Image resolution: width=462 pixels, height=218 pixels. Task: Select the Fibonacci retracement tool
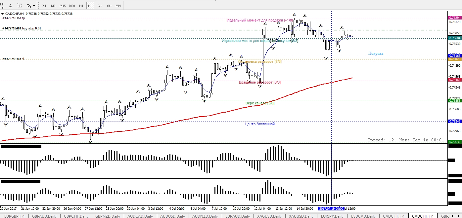click(x=3, y=6)
